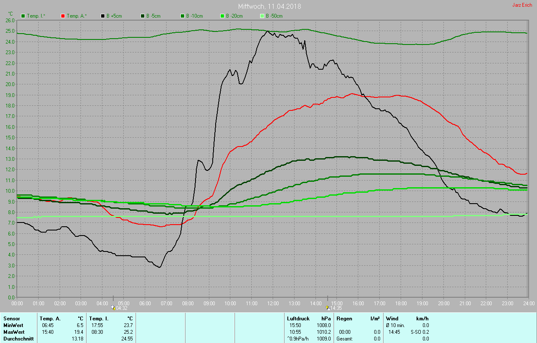Select the "B +5cm" legend label
Screen dimensions: 537x343
115,16
